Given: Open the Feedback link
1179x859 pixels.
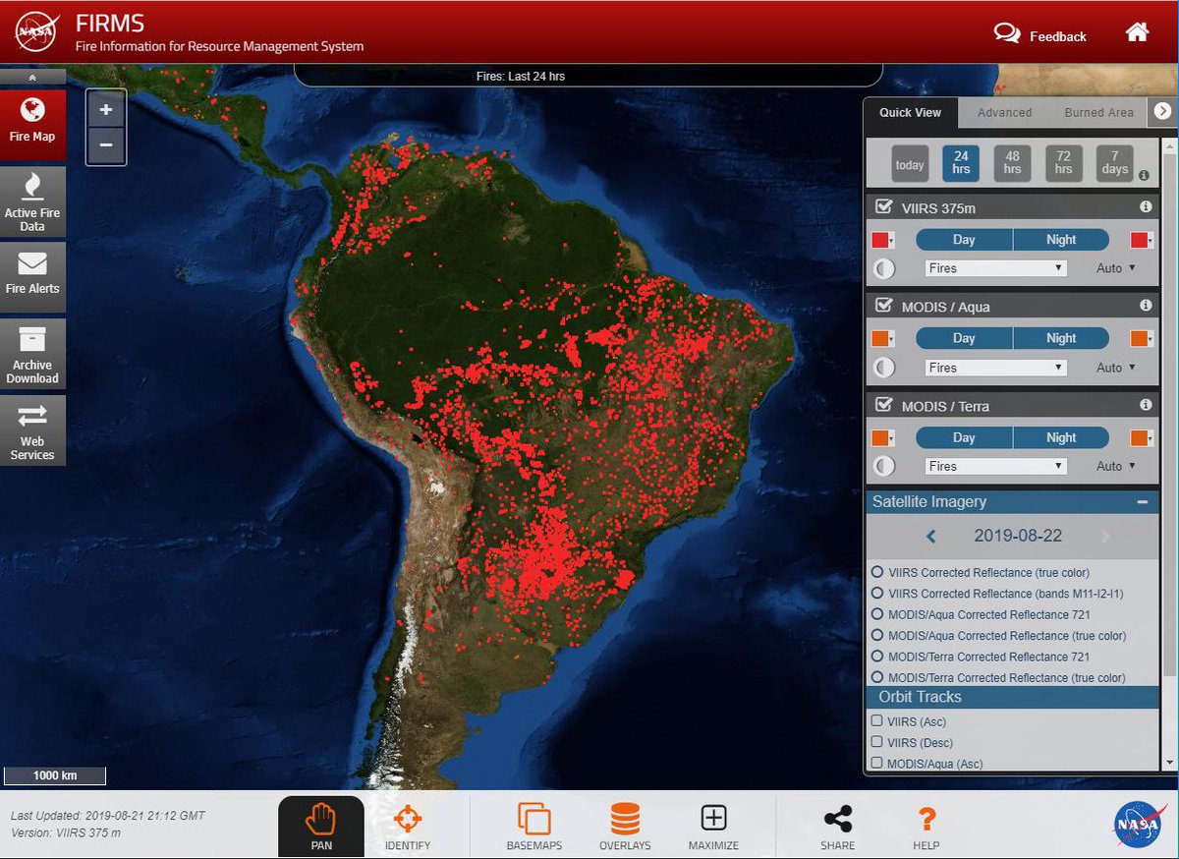Looking at the screenshot, I should [x=1040, y=35].
